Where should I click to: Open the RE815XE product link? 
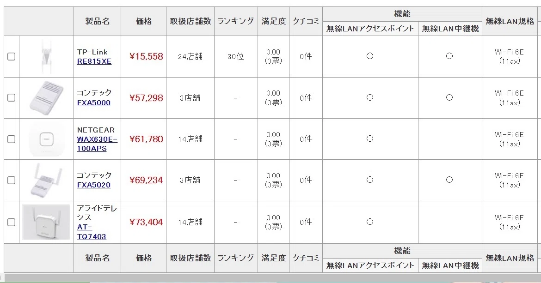[x=94, y=61]
